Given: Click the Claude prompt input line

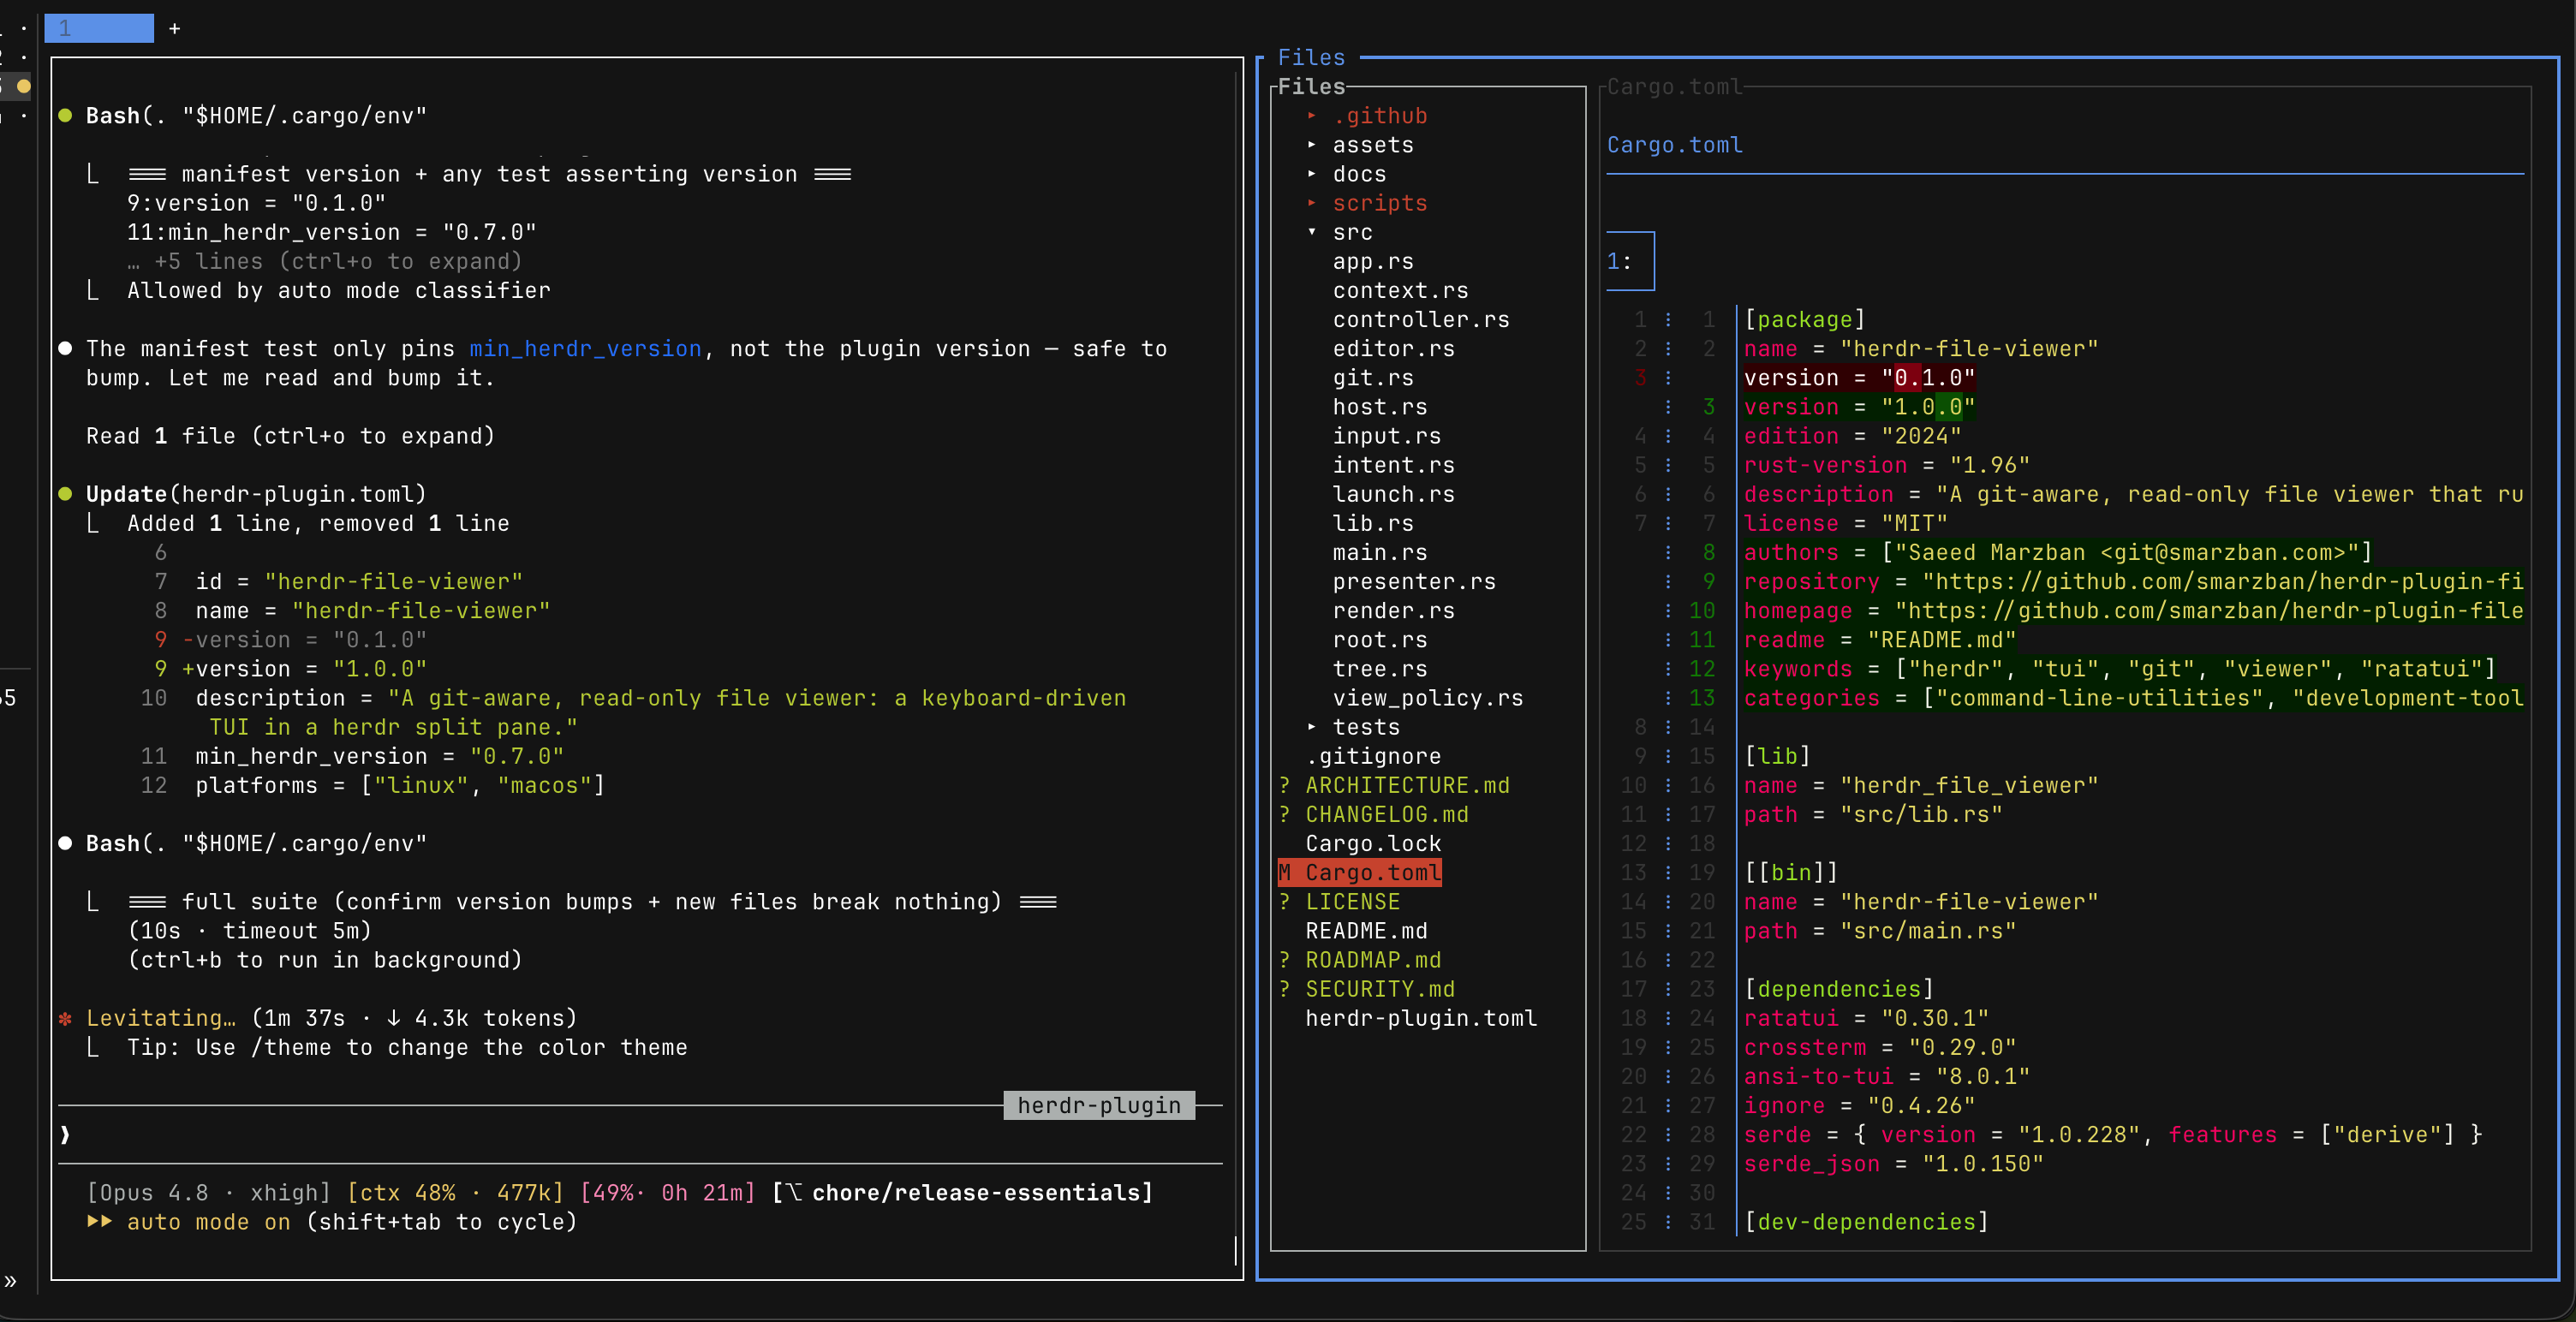Looking at the screenshot, I should [640, 1134].
